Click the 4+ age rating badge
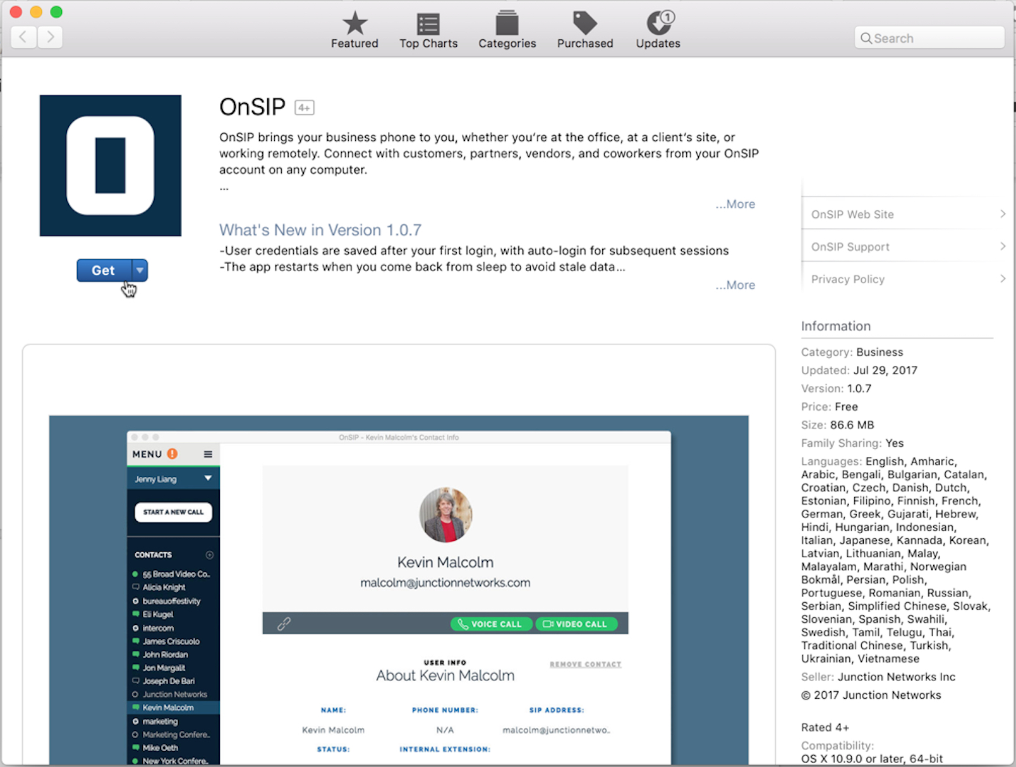1016x767 pixels. tap(305, 108)
